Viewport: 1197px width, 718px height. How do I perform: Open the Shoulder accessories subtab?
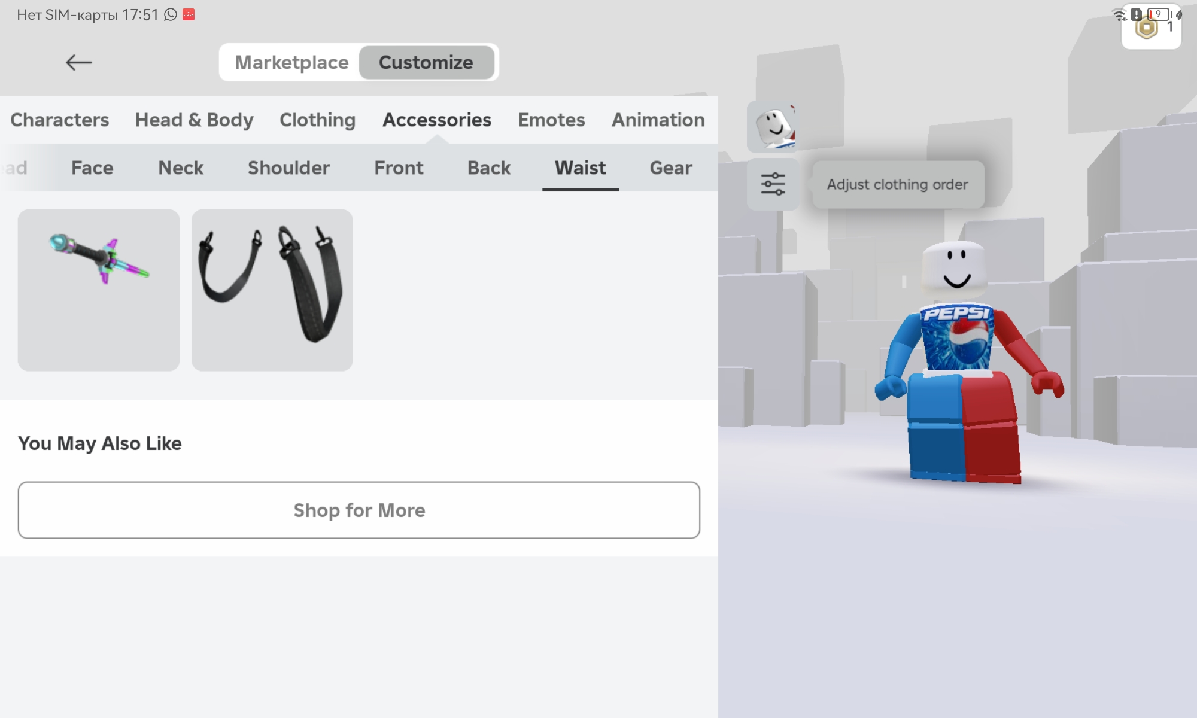click(288, 168)
